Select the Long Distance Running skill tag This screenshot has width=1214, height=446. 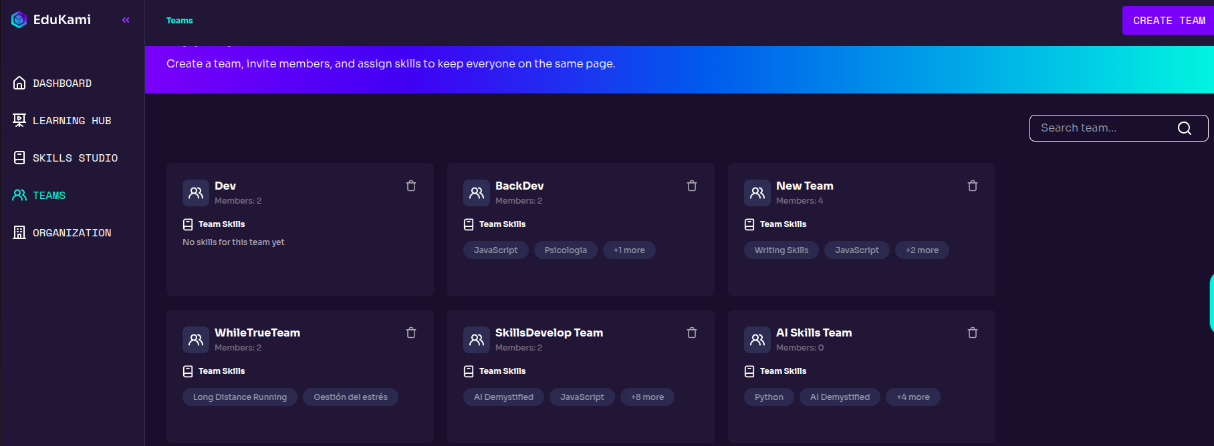[x=240, y=397]
